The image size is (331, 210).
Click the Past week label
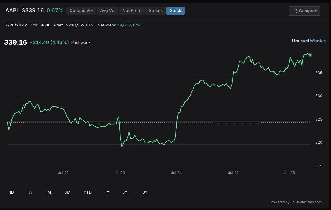point(81,42)
